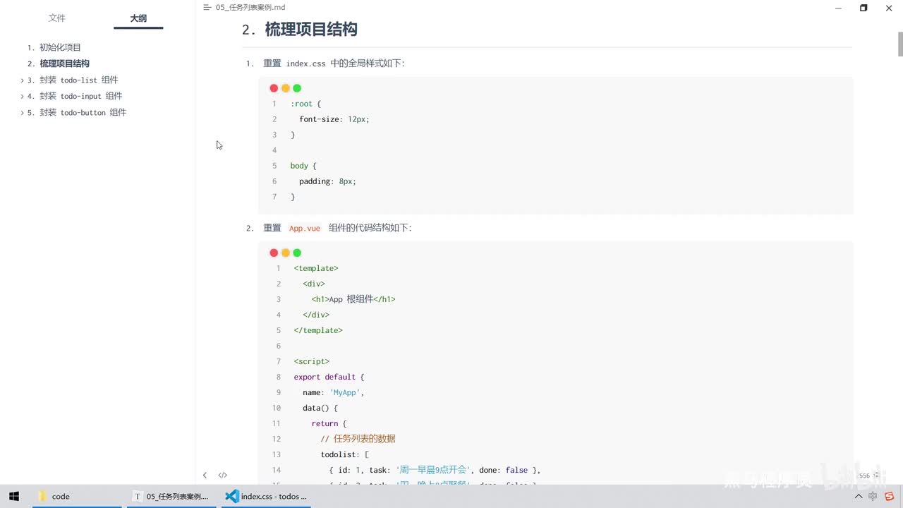The width and height of the screenshot is (903, 508).
Task: Switch to Typora 05_任务列表 taskbar item
Action: click(x=172, y=496)
